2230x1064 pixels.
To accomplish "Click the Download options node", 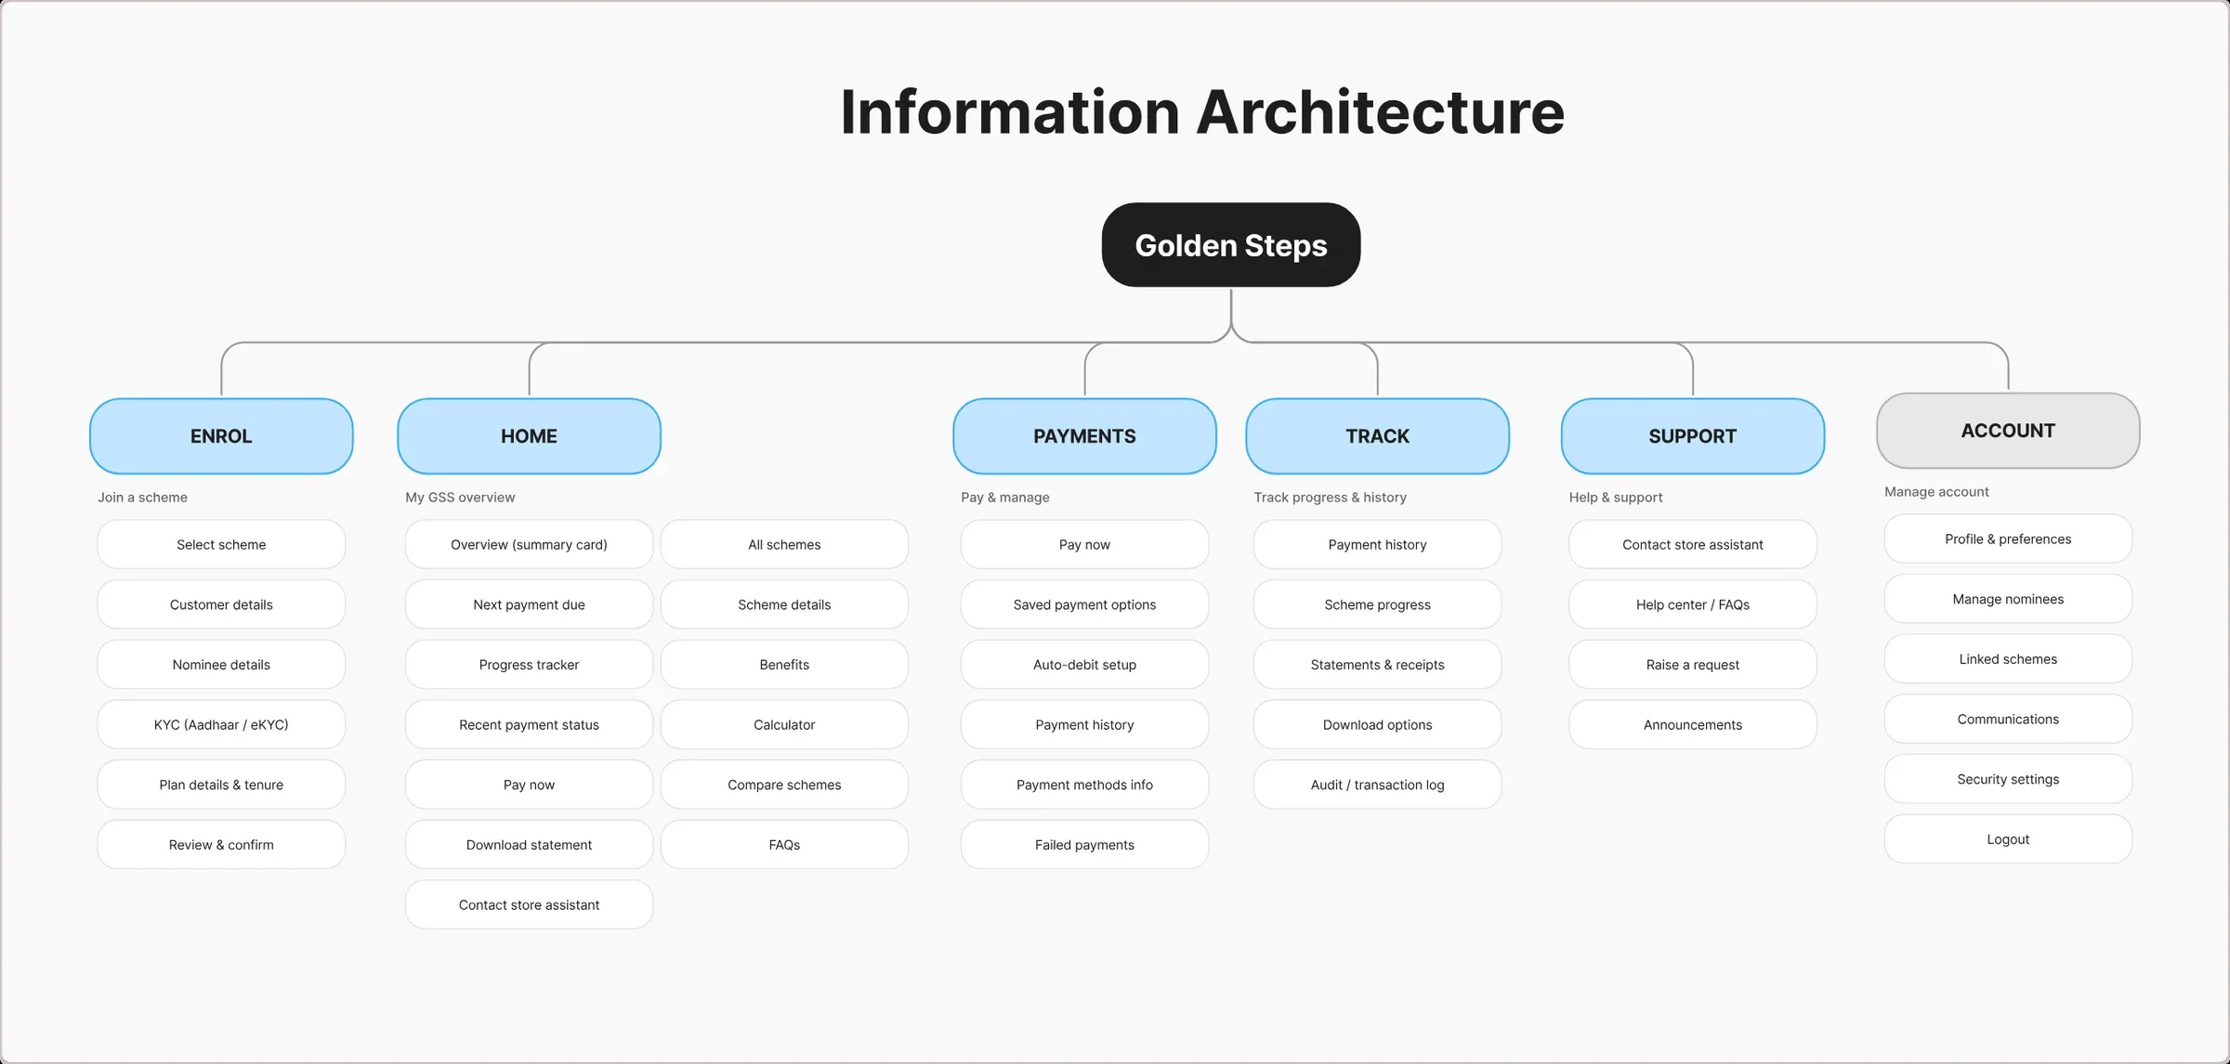I will [x=1377, y=724].
